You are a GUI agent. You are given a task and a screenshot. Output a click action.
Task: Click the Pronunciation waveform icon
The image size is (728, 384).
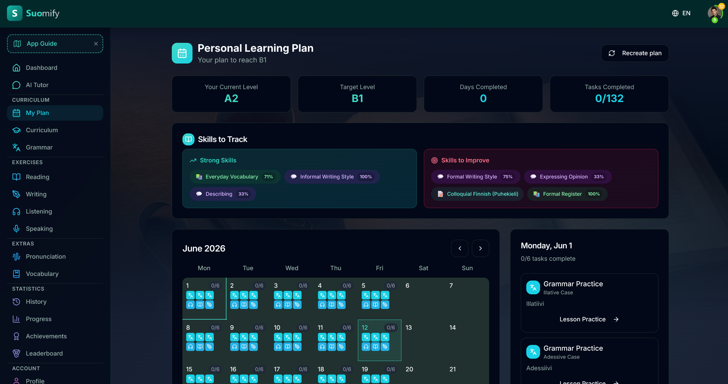coord(16,257)
